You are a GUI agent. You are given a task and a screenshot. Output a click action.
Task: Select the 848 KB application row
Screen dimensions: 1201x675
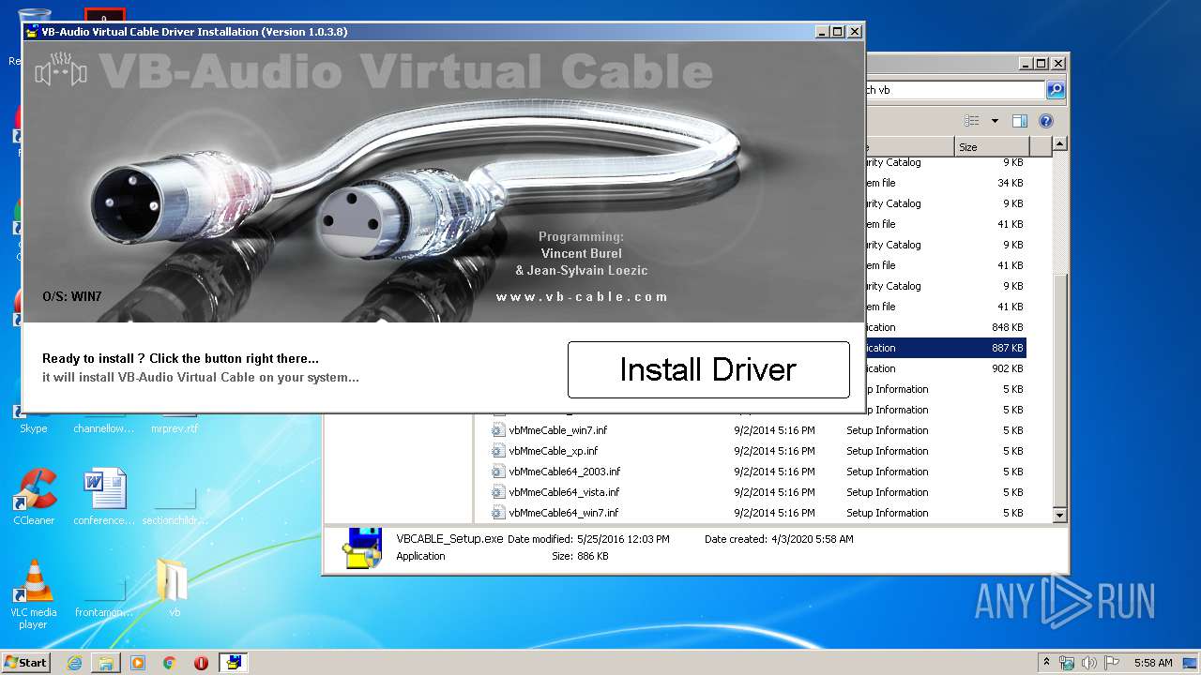click(x=945, y=327)
